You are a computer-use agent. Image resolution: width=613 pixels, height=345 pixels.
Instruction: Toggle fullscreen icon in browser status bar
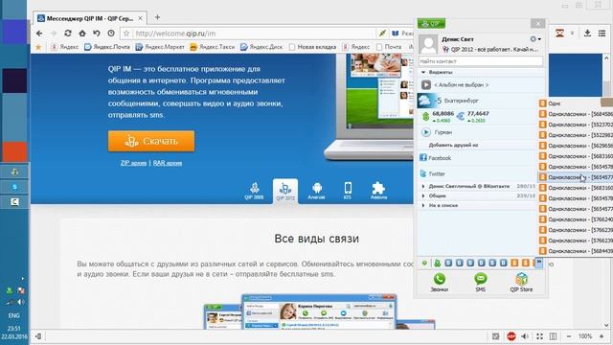[x=539, y=336]
